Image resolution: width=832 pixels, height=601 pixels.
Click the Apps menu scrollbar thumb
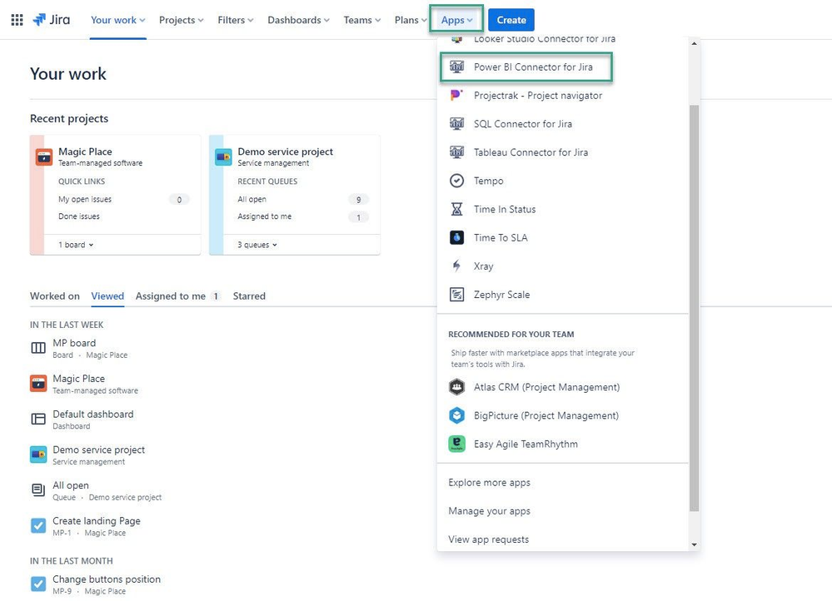pyautogui.click(x=694, y=308)
